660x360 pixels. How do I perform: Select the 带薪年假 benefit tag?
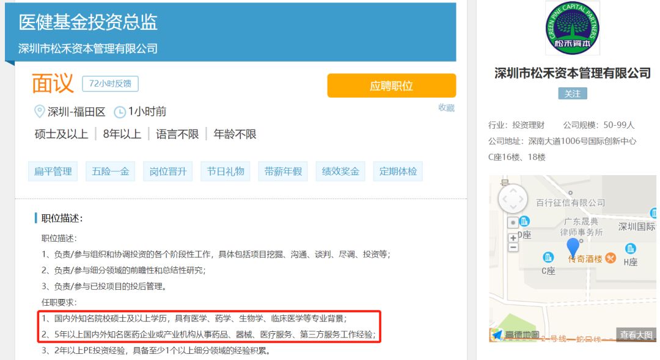coord(283,171)
